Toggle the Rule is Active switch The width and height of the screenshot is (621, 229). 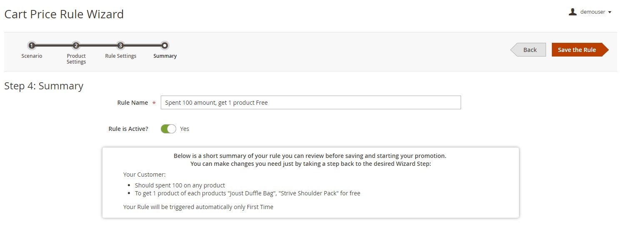[168, 129]
